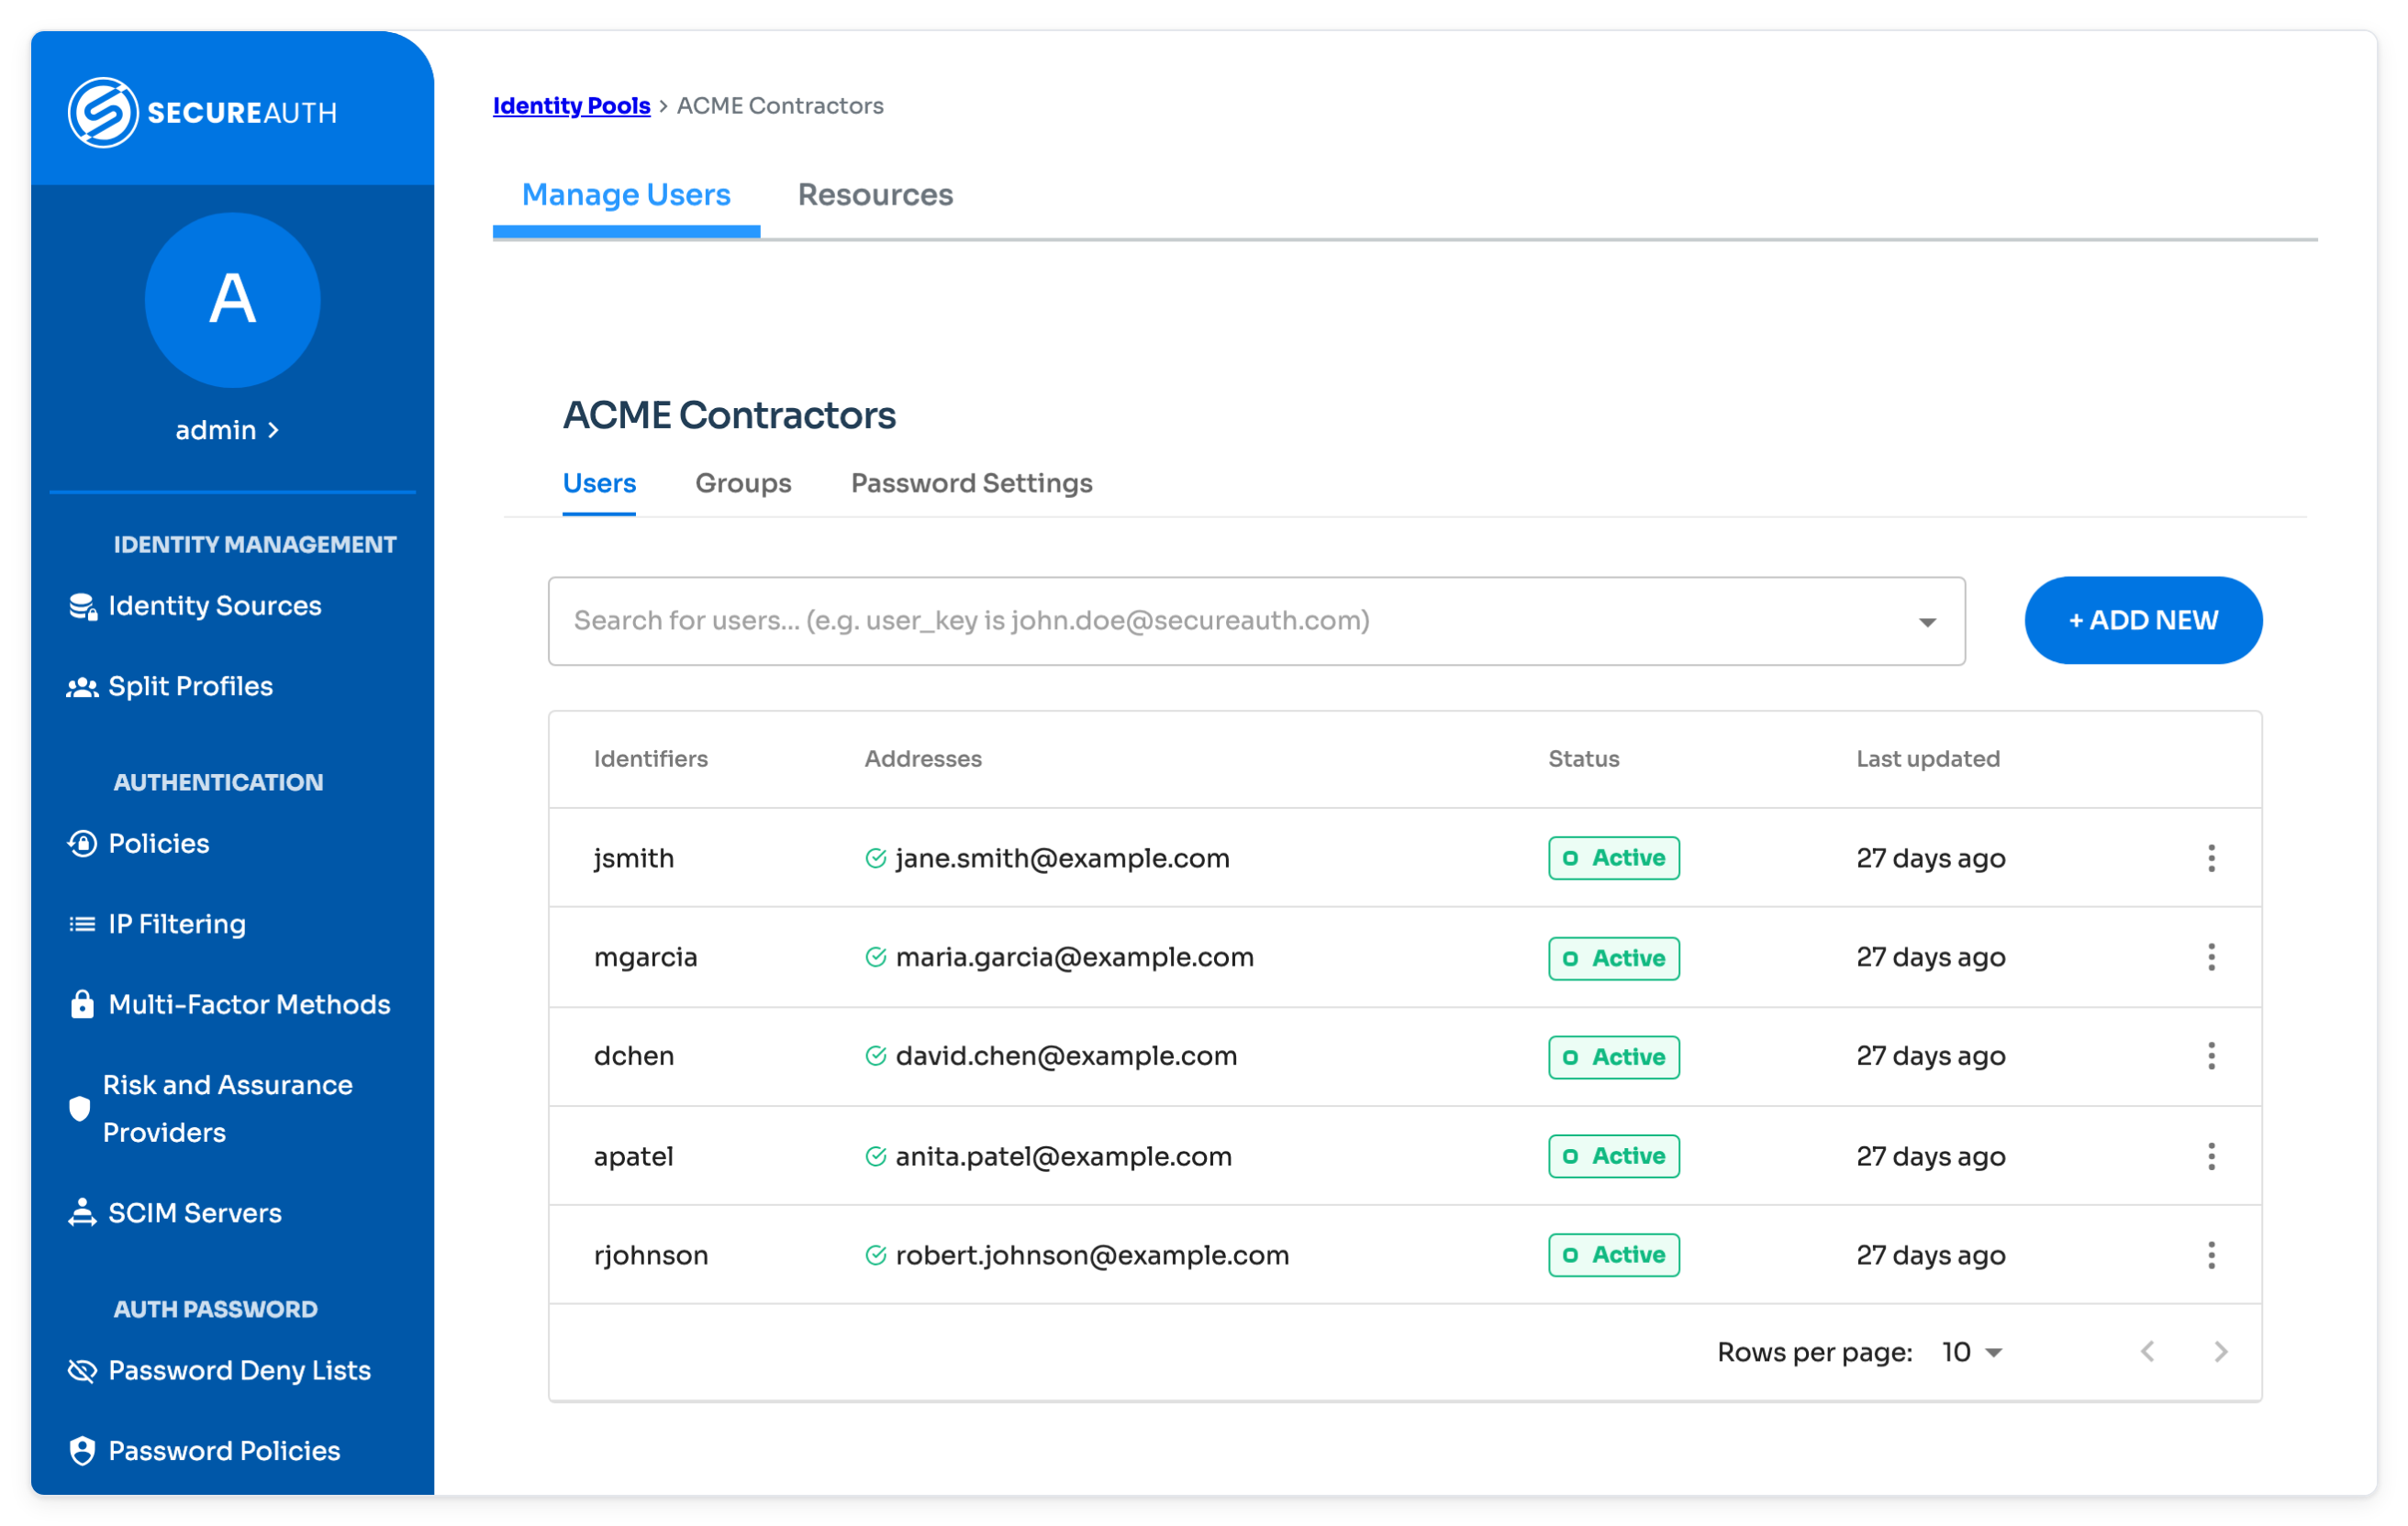Open the three-dot menu for apatel
This screenshot has height=1526, width=2408.
coord(2211,1156)
